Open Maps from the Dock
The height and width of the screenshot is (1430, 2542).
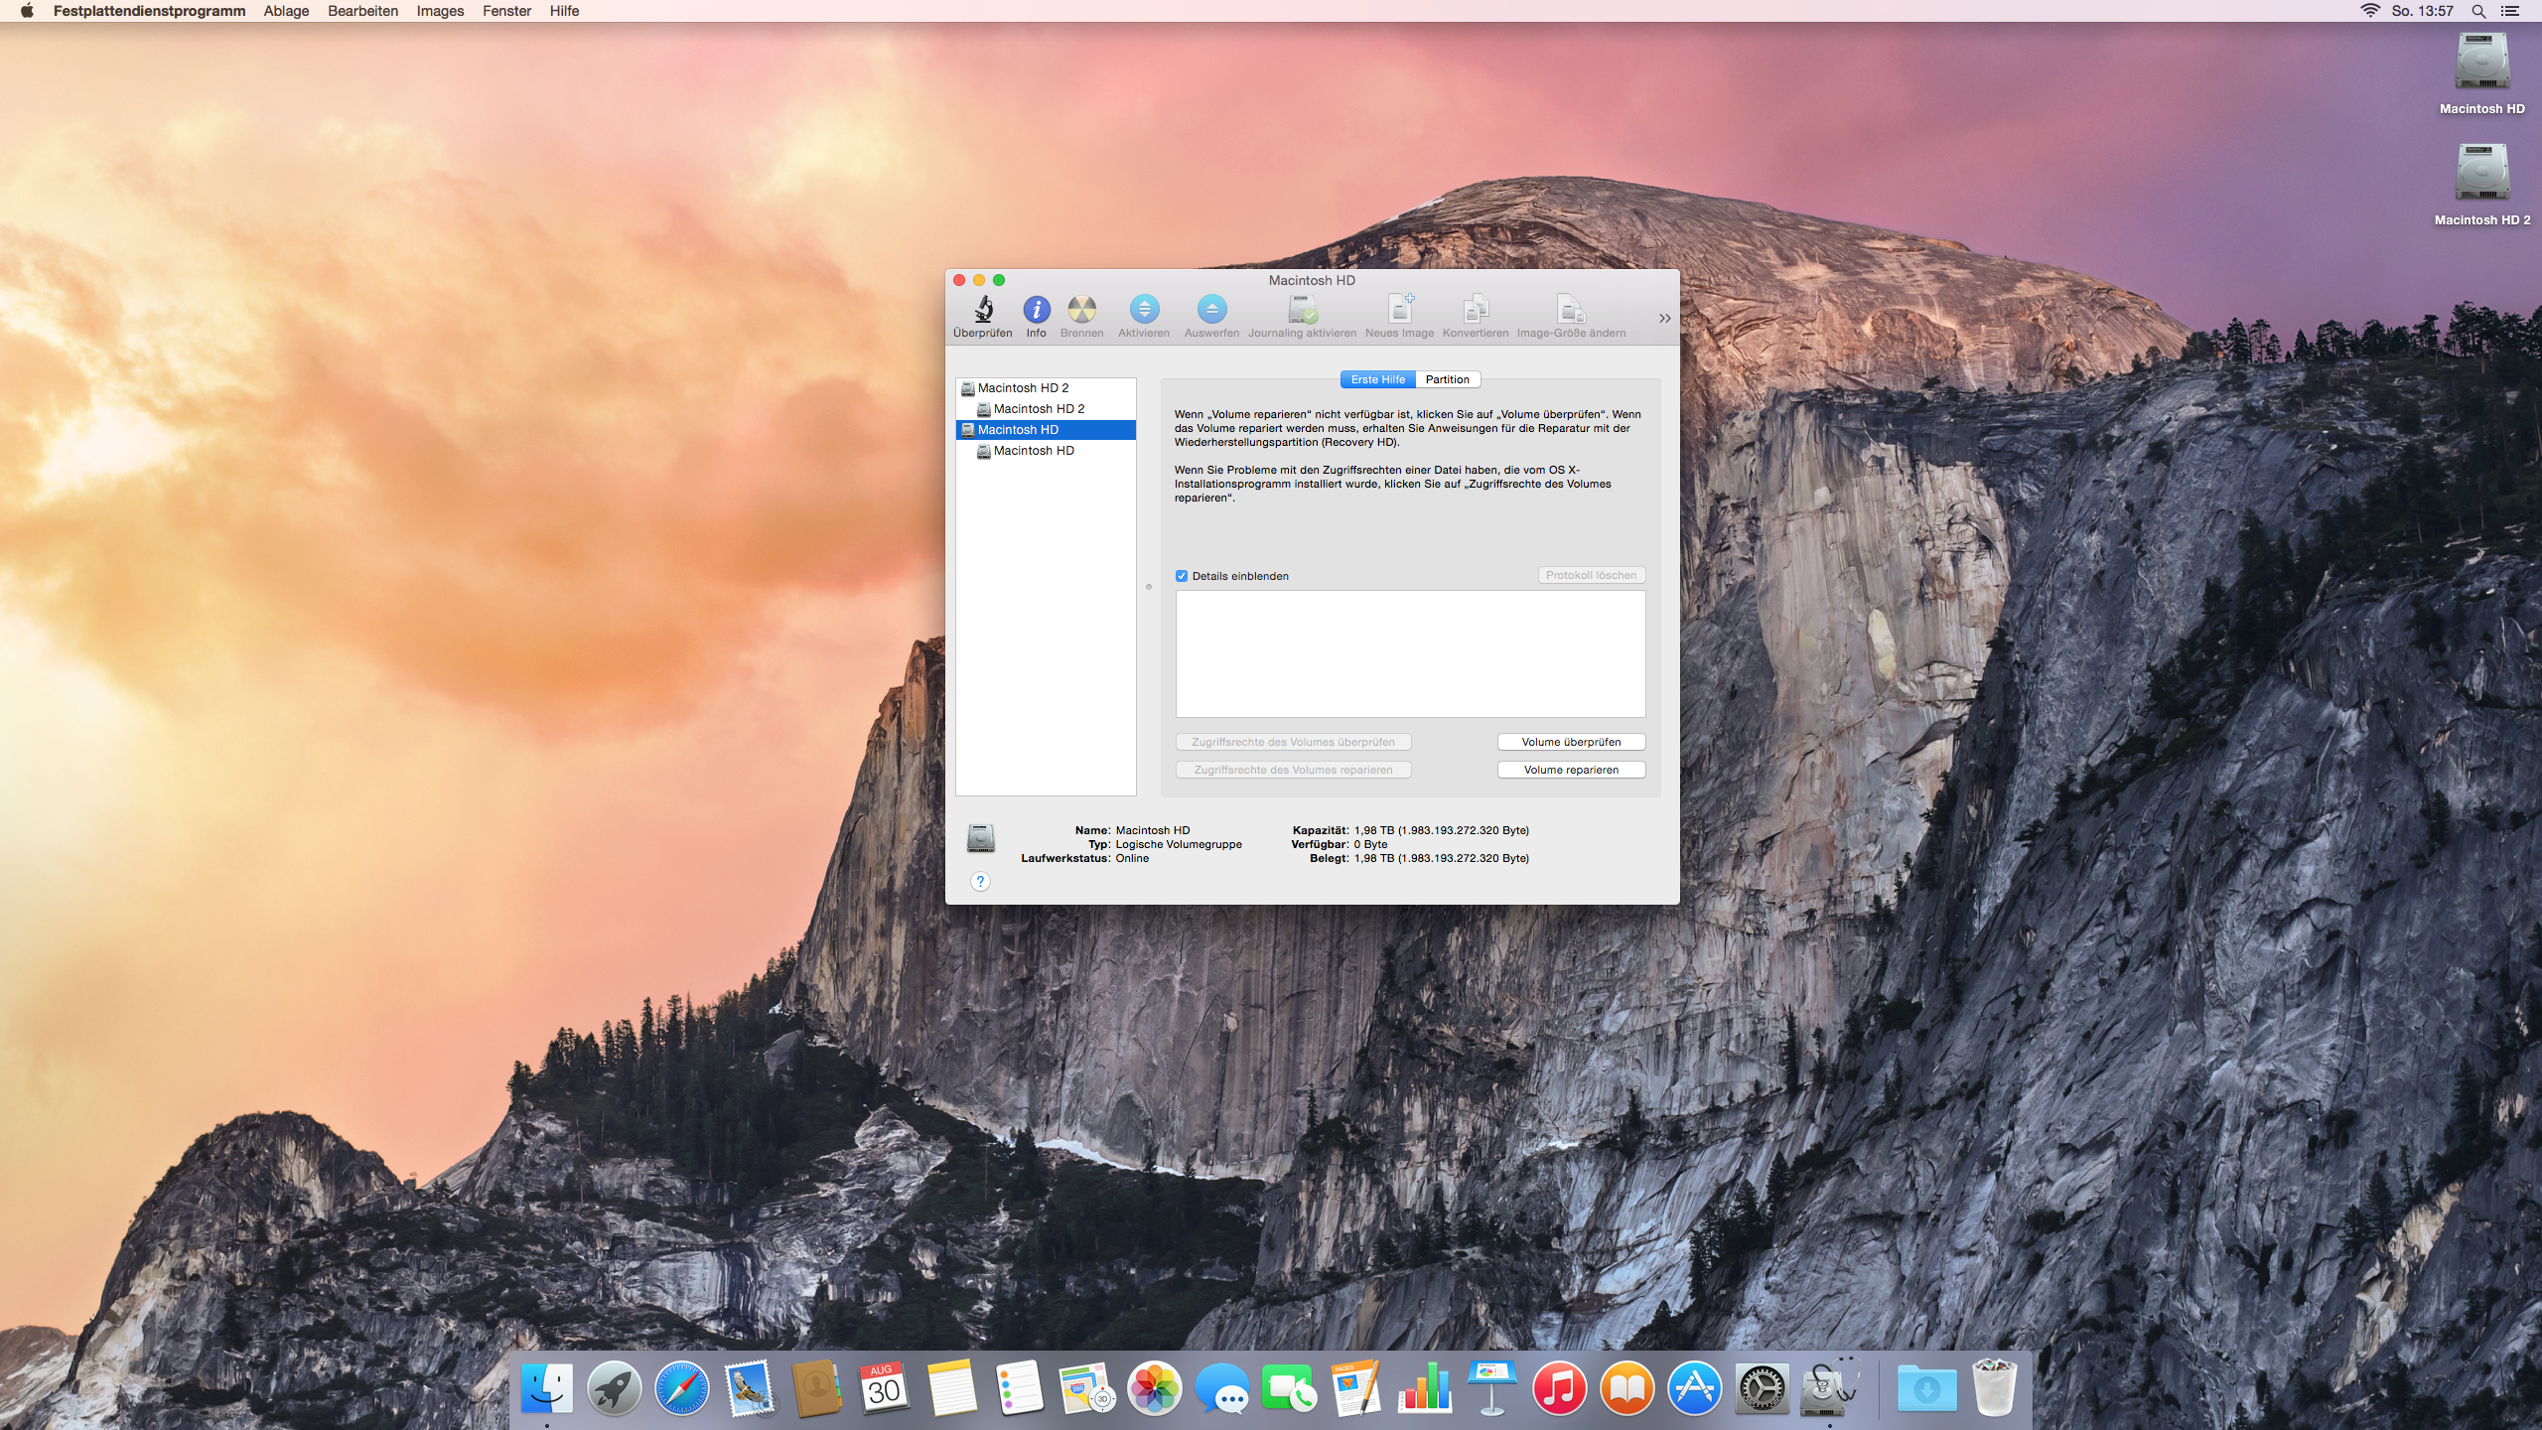1087,1387
